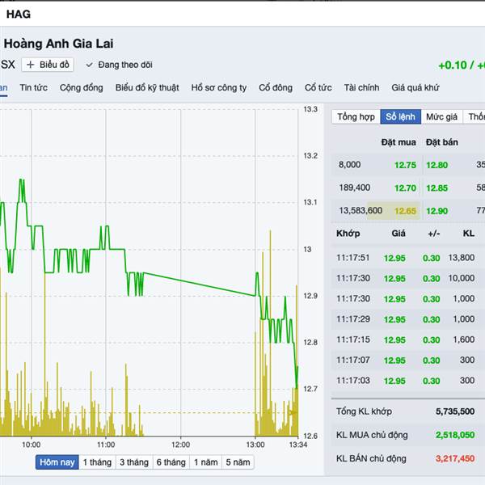The height and width of the screenshot is (485, 485).
Task: Click the HAG ticker title
Action: [x=19, y=15]
